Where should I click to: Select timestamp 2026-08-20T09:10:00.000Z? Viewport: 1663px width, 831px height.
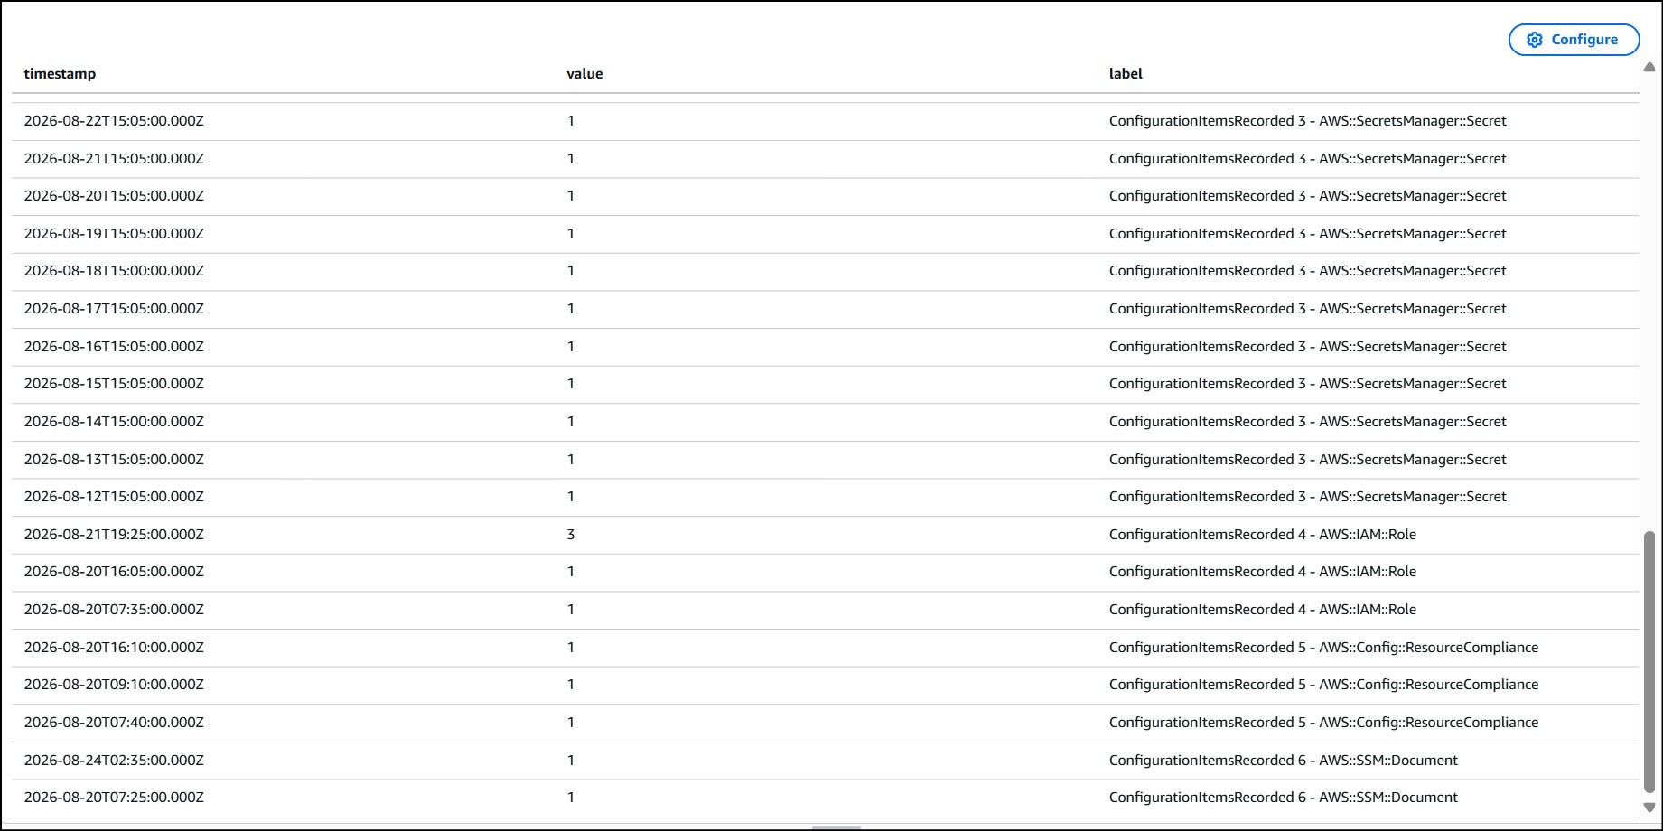[x=114, y=685]
